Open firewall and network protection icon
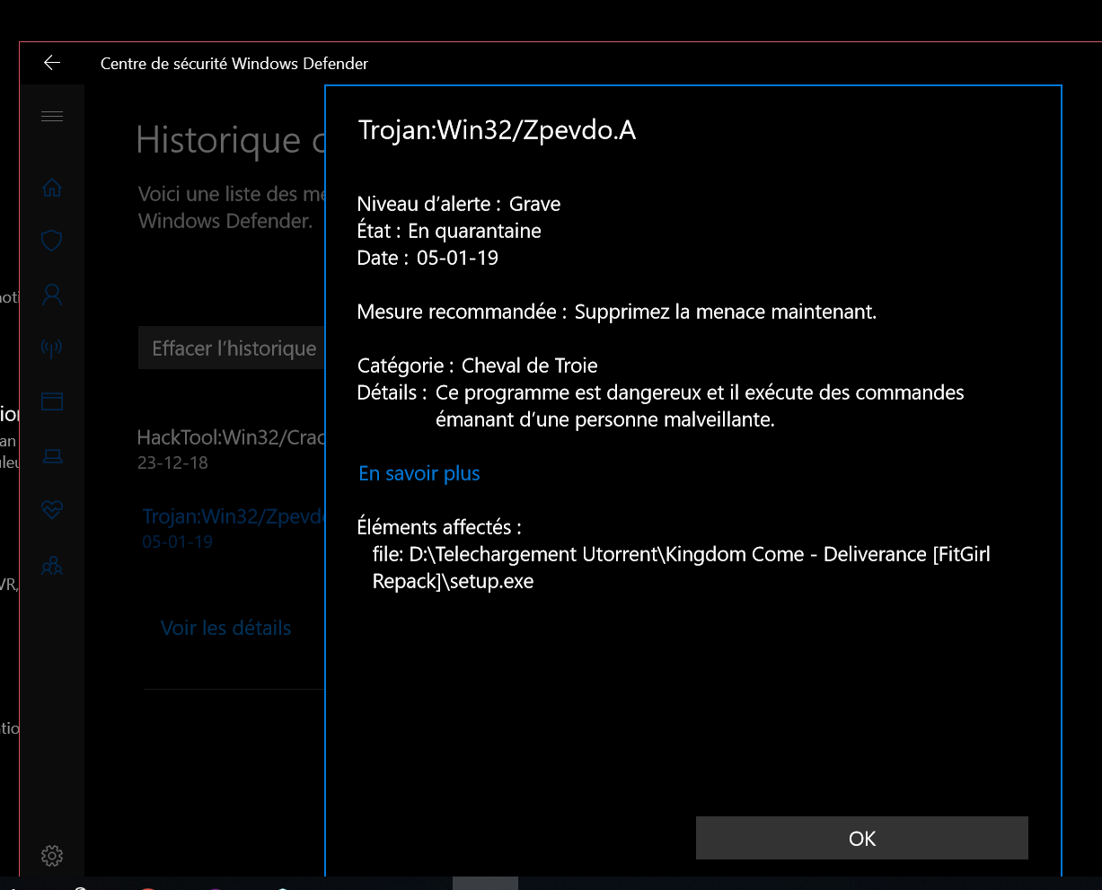Viewport: 1102px width, 890px height. [x=52, y=348]
